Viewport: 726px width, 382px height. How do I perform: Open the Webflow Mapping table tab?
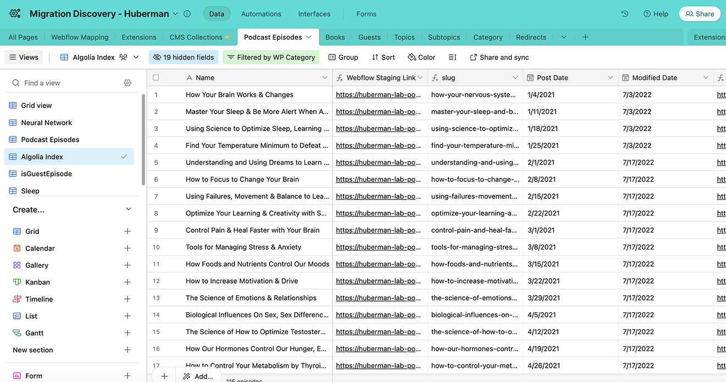(80, 37)
